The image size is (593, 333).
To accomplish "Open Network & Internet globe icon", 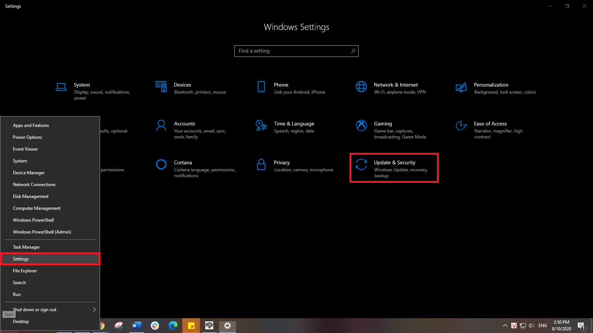I will click(361, 87).
